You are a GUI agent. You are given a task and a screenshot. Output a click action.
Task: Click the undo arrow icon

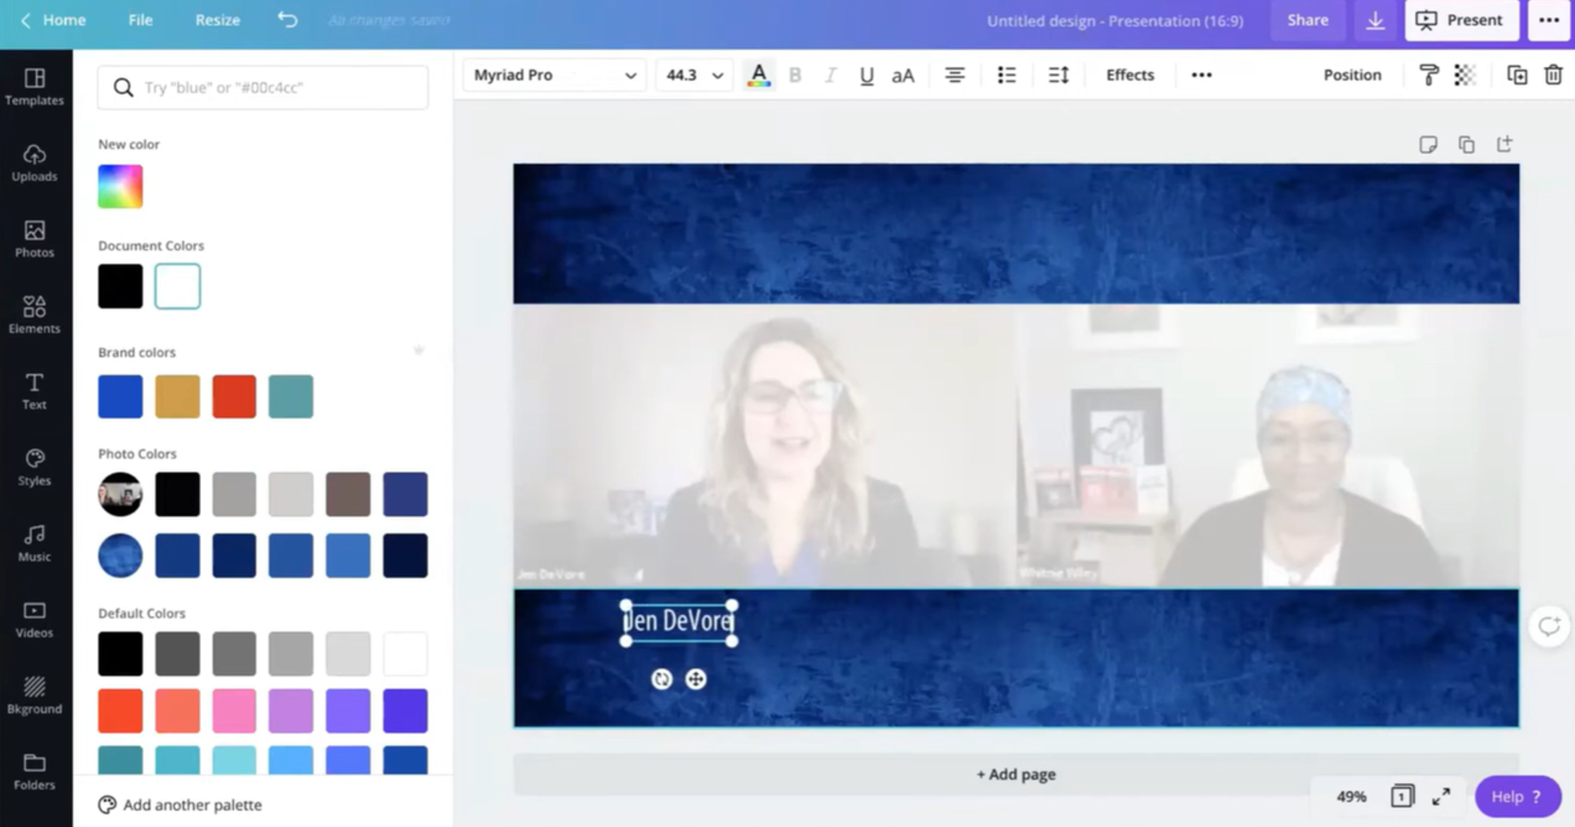(287, 20)
